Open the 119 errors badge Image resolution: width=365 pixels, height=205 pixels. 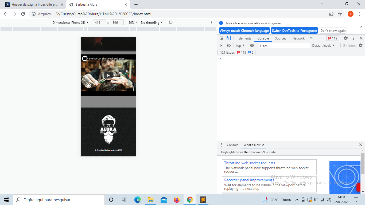tap(333, 38)
